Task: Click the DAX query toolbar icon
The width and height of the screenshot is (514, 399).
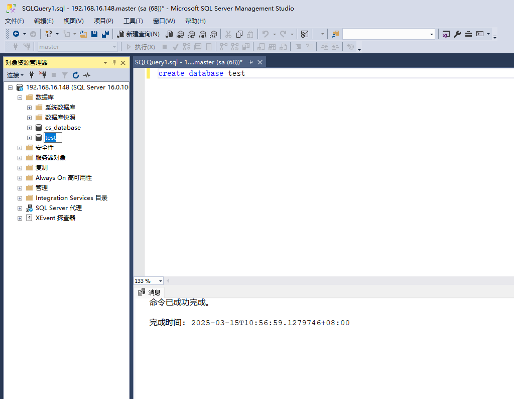Action: [x=213, y=34]
